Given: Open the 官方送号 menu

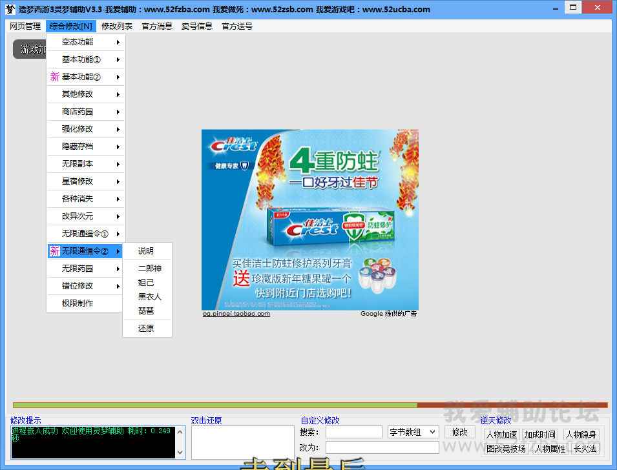Looking at the screenshot, I should coord(237,26).
